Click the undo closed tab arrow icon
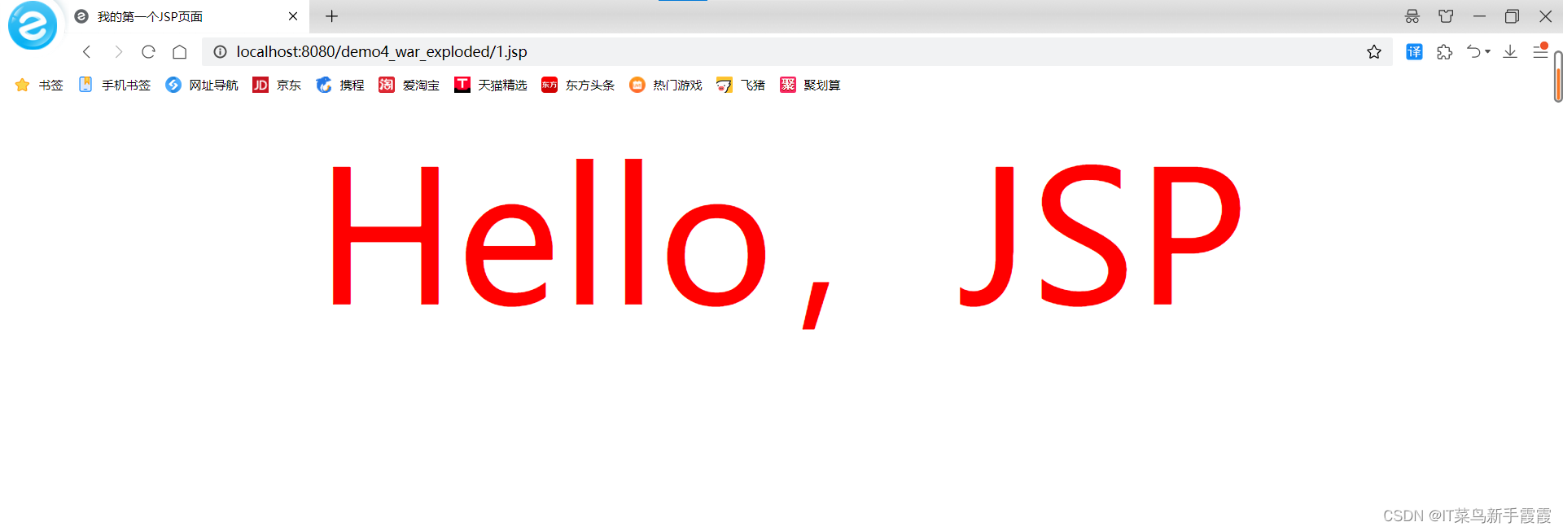This screenshot has width=1563, height=531. click(1473, 52)
